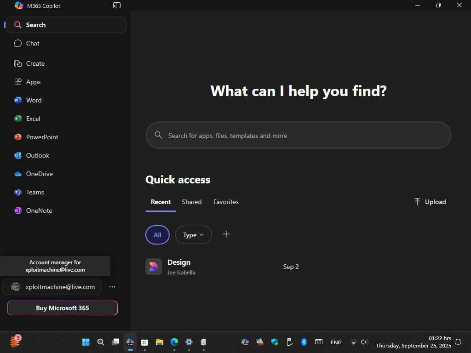Open Excel from the sidebar
471x353 pixels.
(33, 119)
